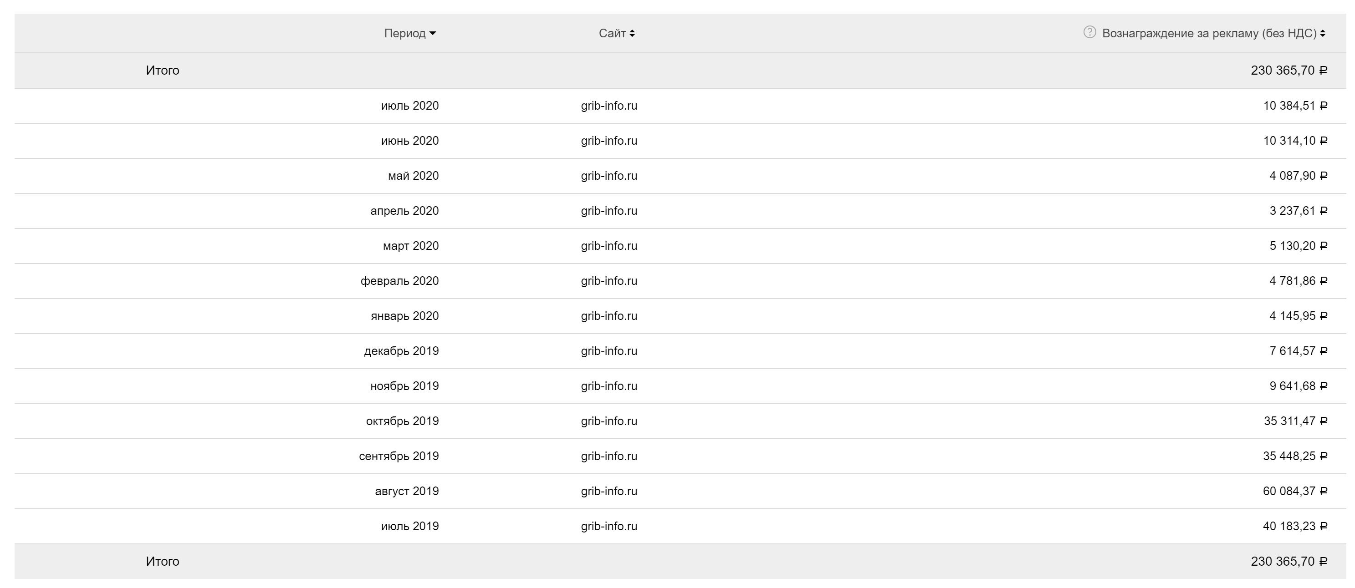
Task: Sort by Вознаграждение за рекламу column
Action: [1322, 34]
